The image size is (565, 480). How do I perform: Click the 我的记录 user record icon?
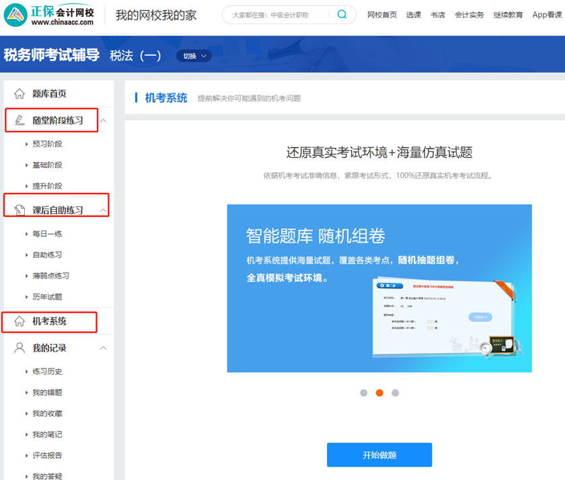[17, 348]
